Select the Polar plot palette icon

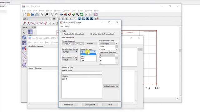point(24,37)
